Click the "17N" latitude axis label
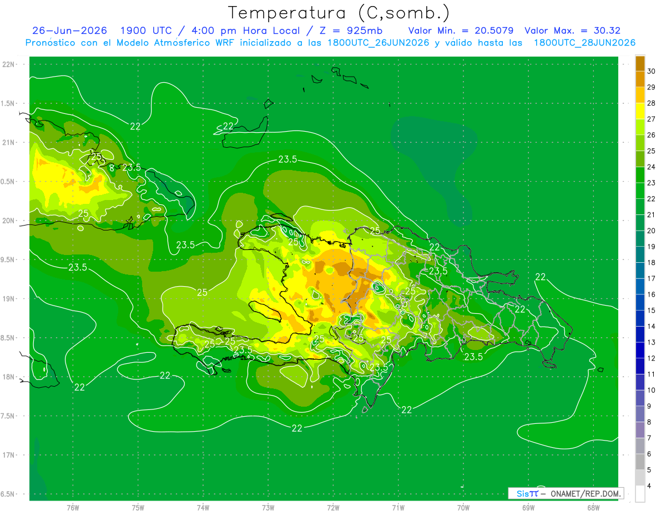 pos(9,455)
